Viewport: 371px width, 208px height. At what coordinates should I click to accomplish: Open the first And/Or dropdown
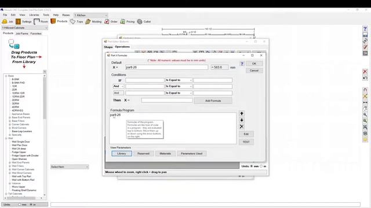pyautogui.click(x=118, y=86)
